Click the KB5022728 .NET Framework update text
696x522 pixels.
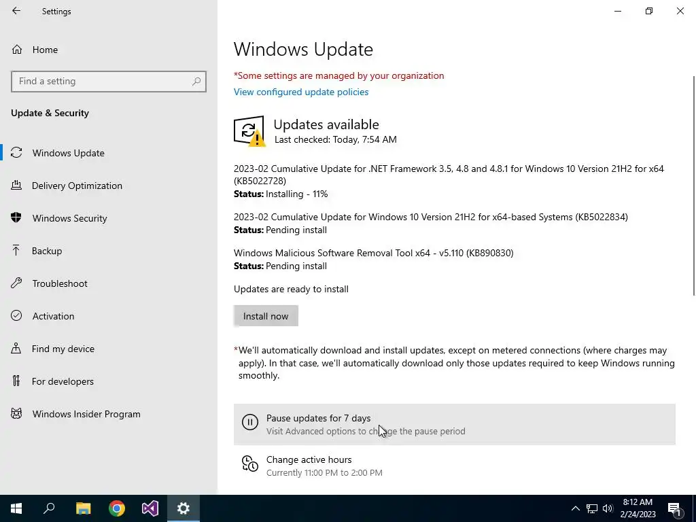(449, 175)
